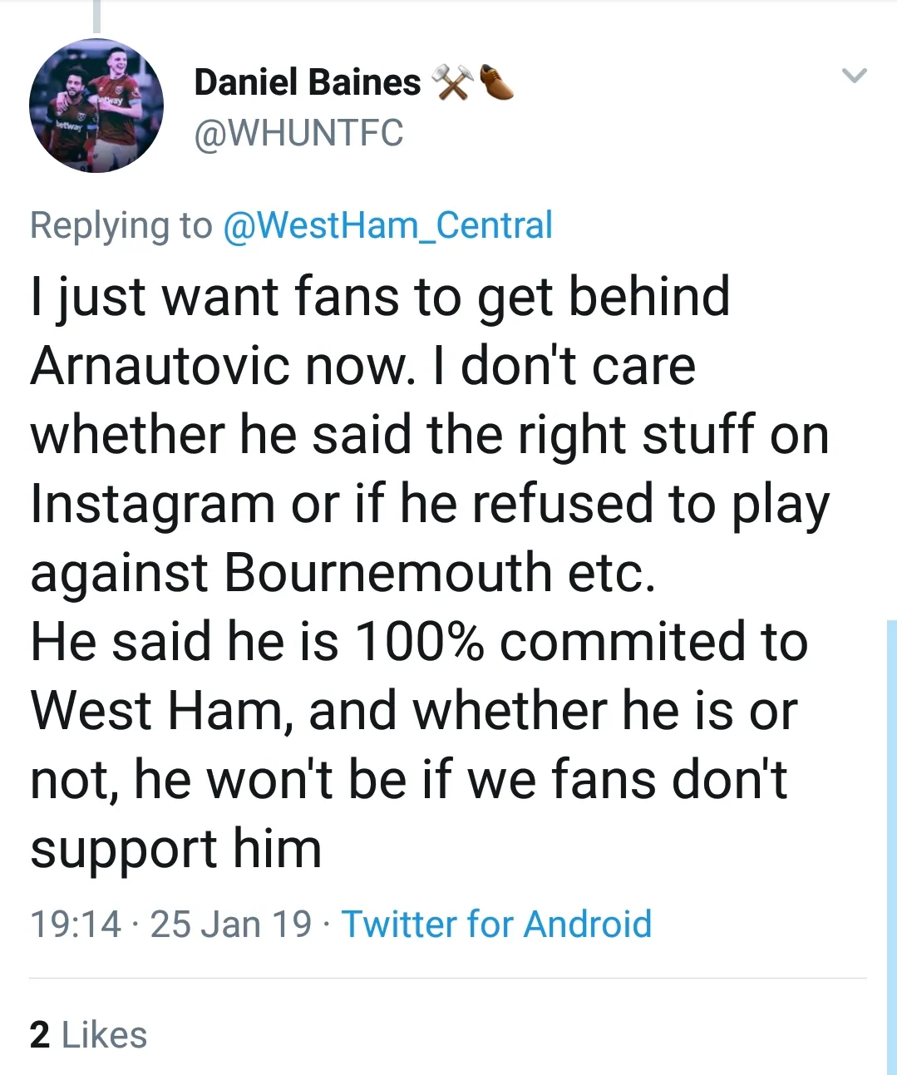This screenshot has width=897, height=1075.
Task: Click the 25 Jan 19 date
Action: click(230, 924)
